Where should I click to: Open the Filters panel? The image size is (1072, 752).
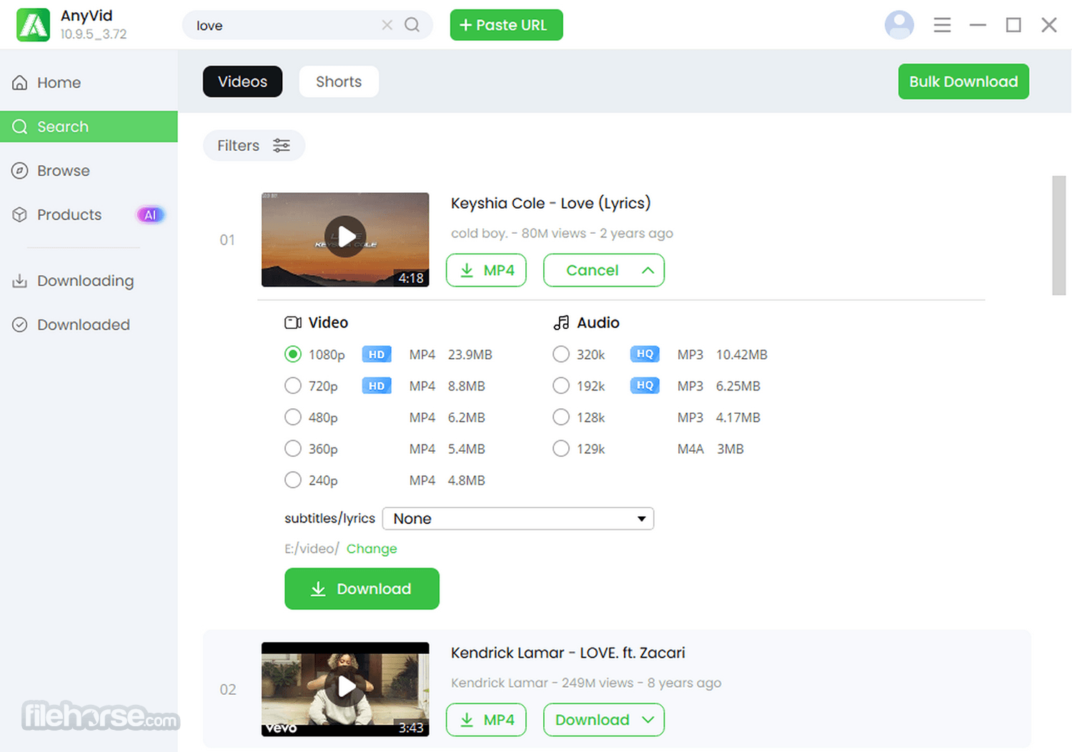[x=254, y=145]
